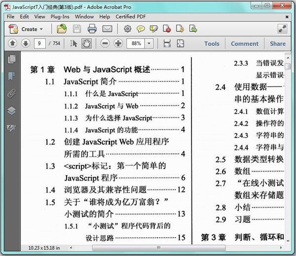Click the Print icon in toolbar

(92, 29)
